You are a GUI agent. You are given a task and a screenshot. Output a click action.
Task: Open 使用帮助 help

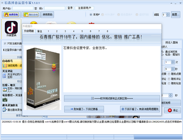click(47, 15)
